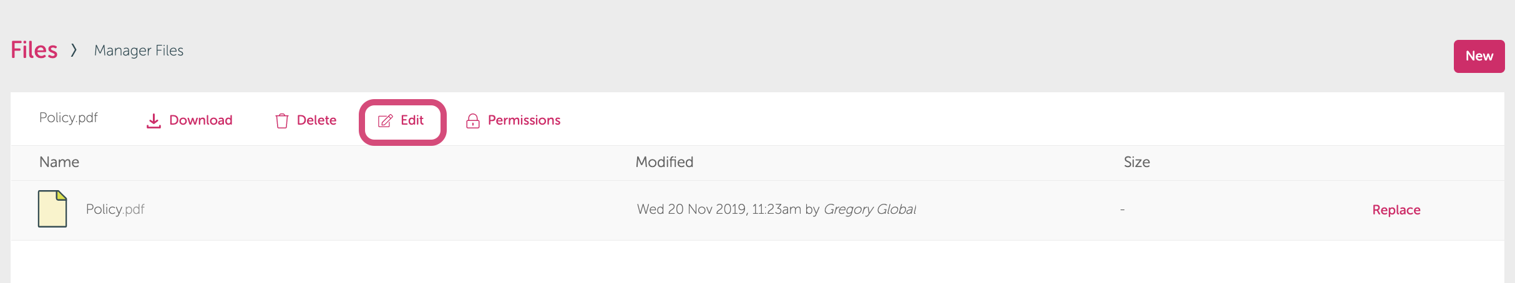Select the yellow Policy.pdf file icon
This screenshot has height=283, width=1515.
[x=52, y=209]
